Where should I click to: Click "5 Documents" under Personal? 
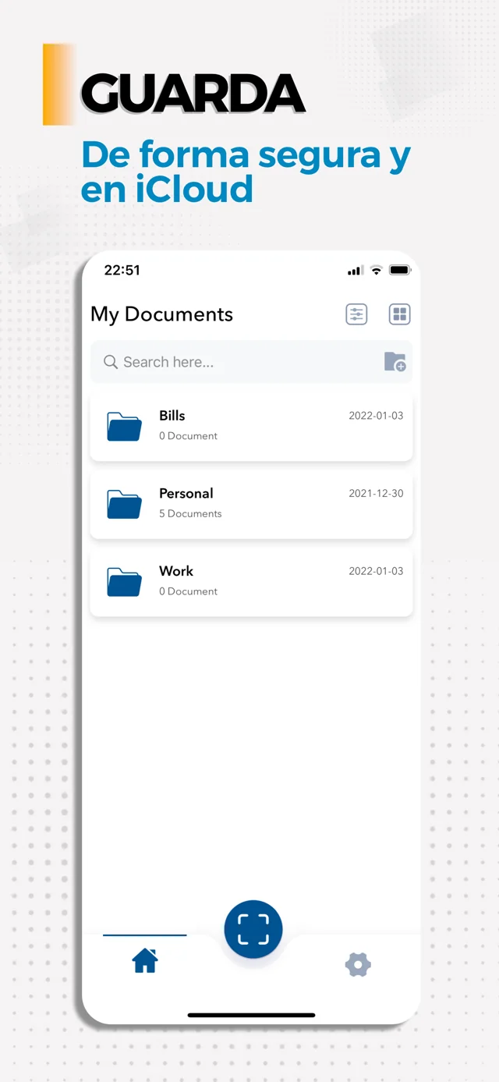tap(190, 513)
